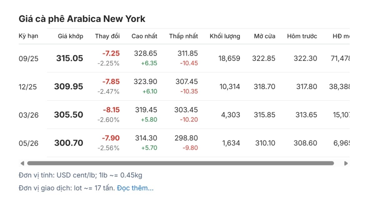The width and height of the screenshot is (375, 211).
Task: Click the "Giá khớp" column header
Action: click(x=71, y=36)
